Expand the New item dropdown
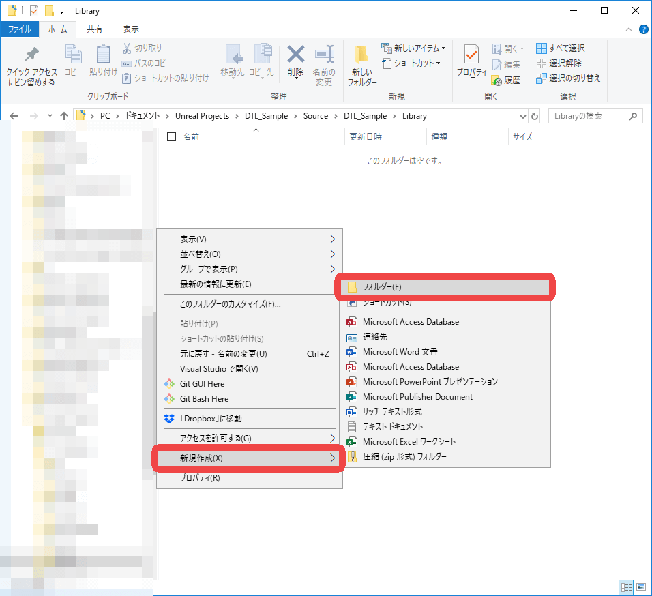Screen dimensions: 652x596 [414, 48]
